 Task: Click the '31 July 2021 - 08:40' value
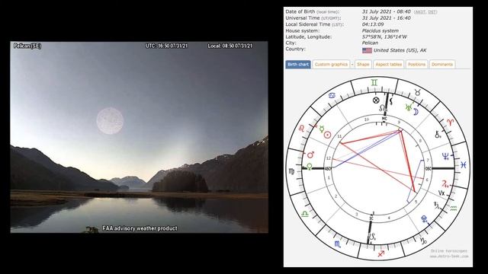pos(386,11)
